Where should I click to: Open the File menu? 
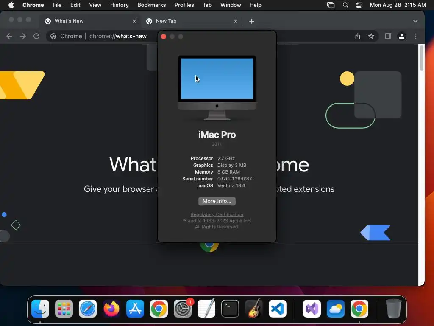coord(57,5)
